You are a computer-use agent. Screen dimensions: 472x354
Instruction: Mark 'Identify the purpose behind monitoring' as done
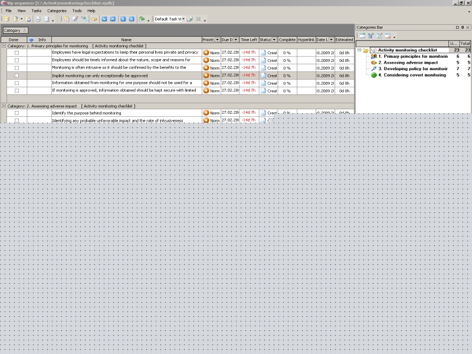coord(17,113)
